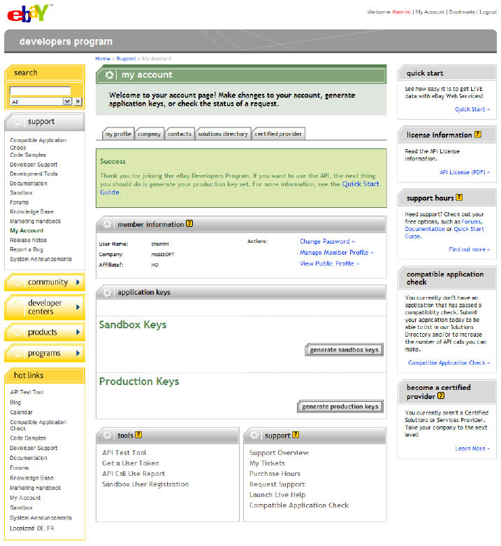Switch to the company tab

(x=150, y=134)
